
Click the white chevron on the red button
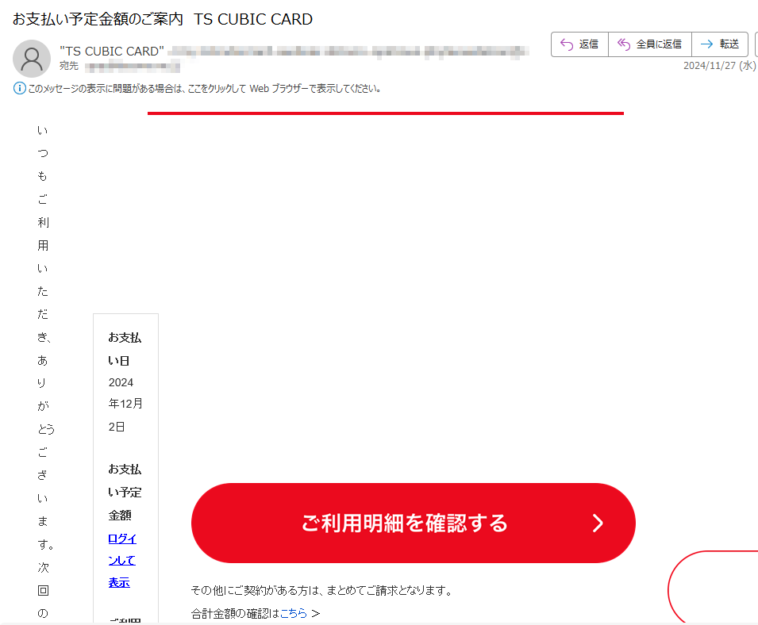point(598,523)
